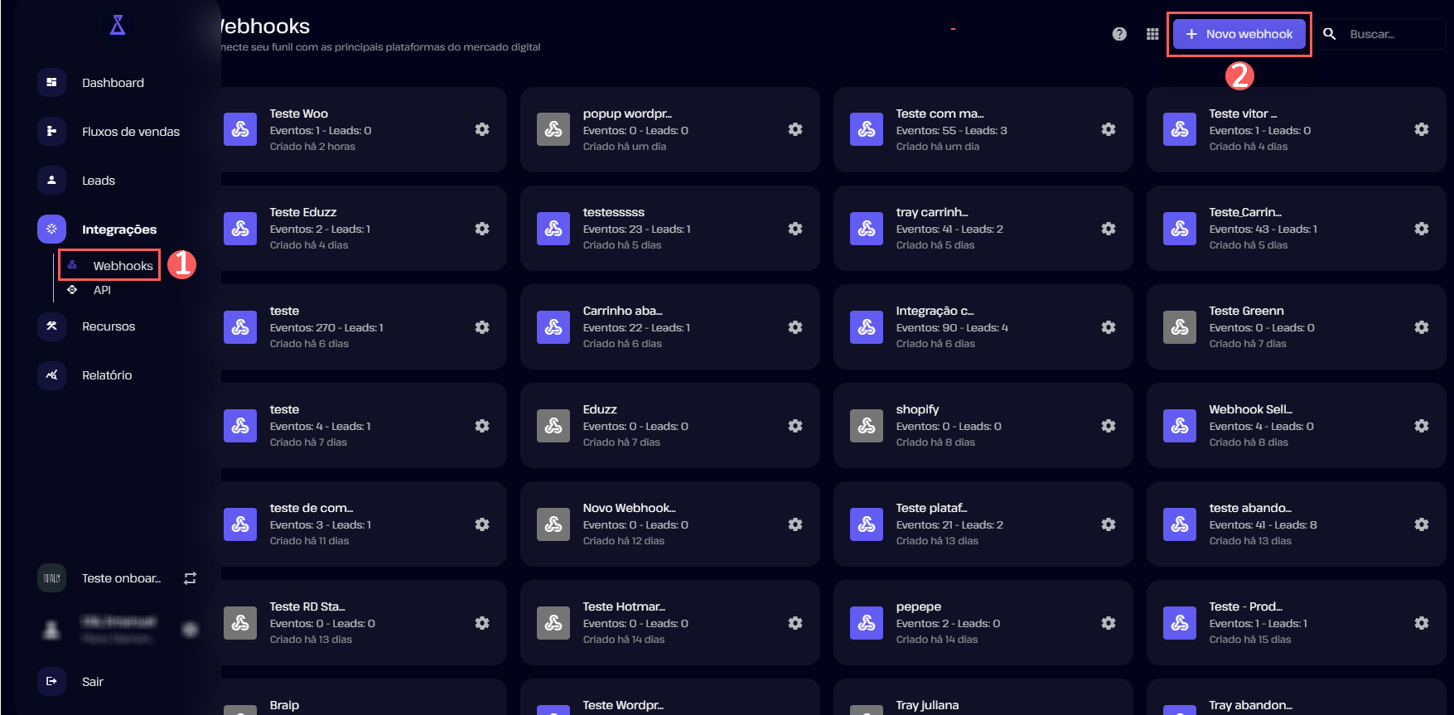Select Webhooks in the sidebar submenu
This screenshot has height=715, width=1454.
122,266
